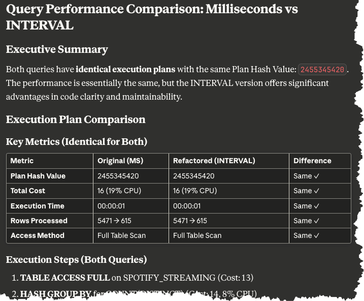The width and height of the screenshot is (364, 301).
Task: Select the Difference column header
Action: (x=312, y=161)
